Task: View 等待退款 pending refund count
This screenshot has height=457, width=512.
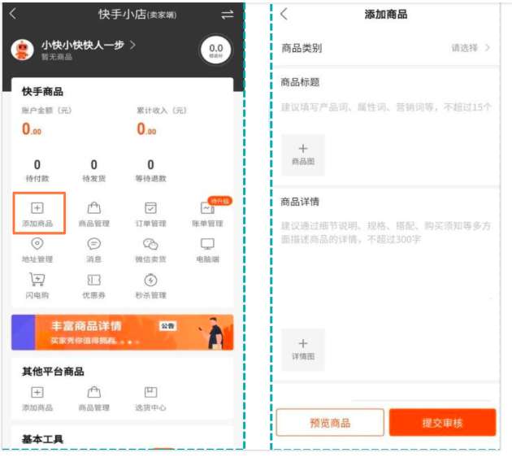Action: [150, 171]
